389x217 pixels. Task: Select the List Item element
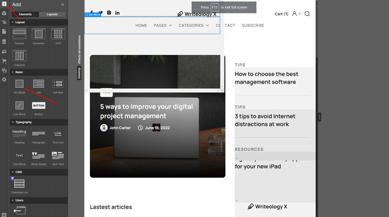point(58,86)
